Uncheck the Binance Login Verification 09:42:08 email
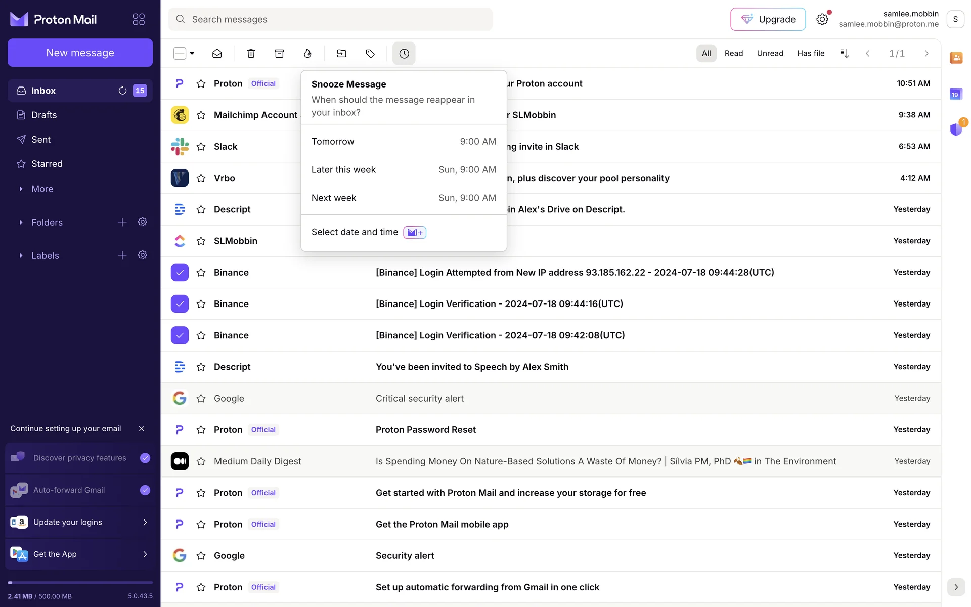Screen dimensions: 971x607 pos(180,335)
